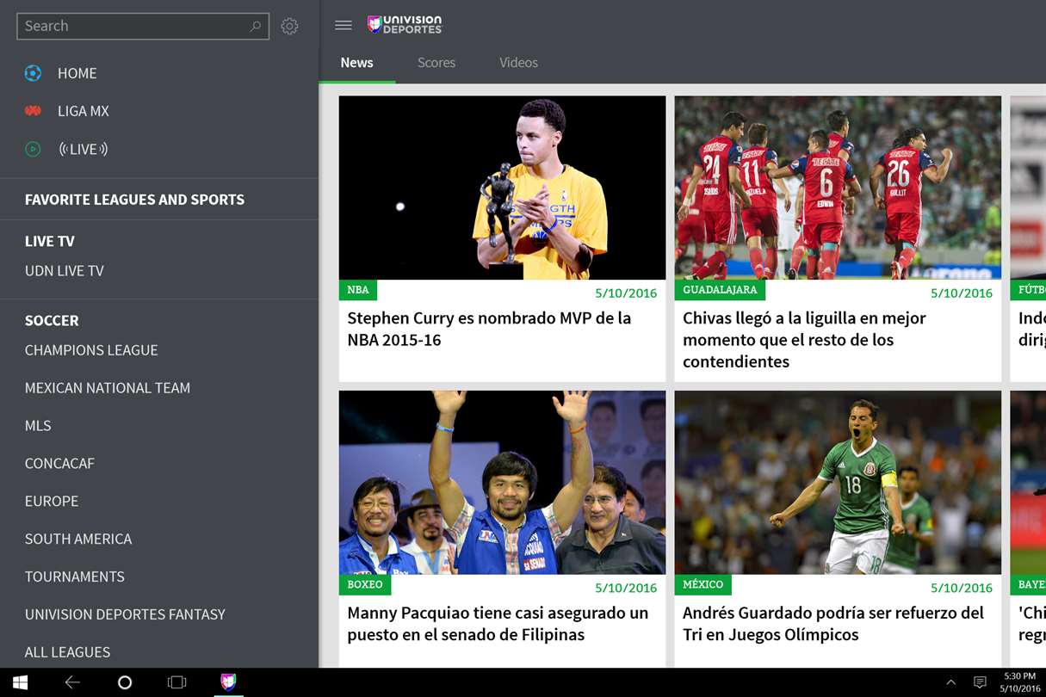This screenshot has height=697, width=1046.
Task: Click the BOXEO category tag
Action: tap(365, 585)
